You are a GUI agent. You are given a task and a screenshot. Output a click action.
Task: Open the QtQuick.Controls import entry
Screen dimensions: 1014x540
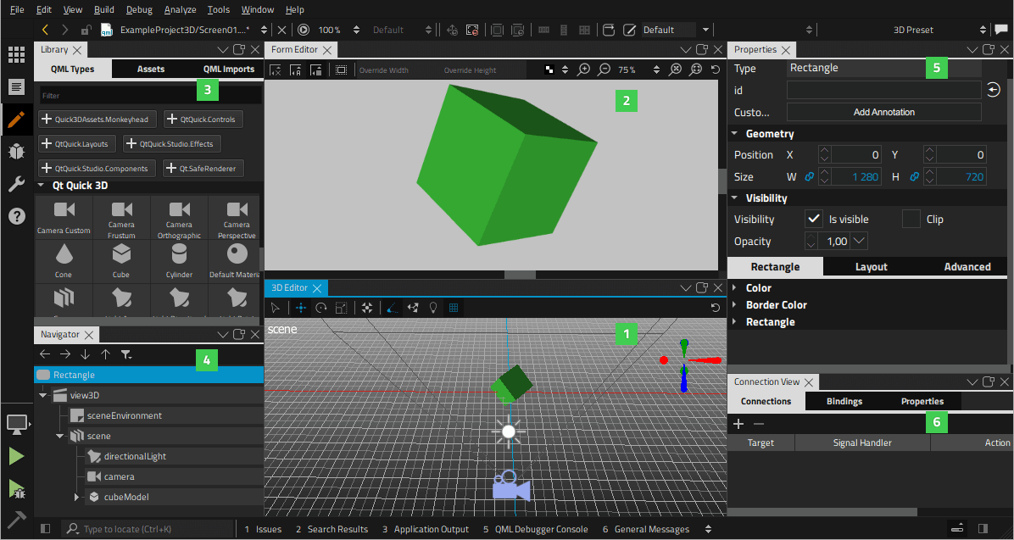point(203,119)
